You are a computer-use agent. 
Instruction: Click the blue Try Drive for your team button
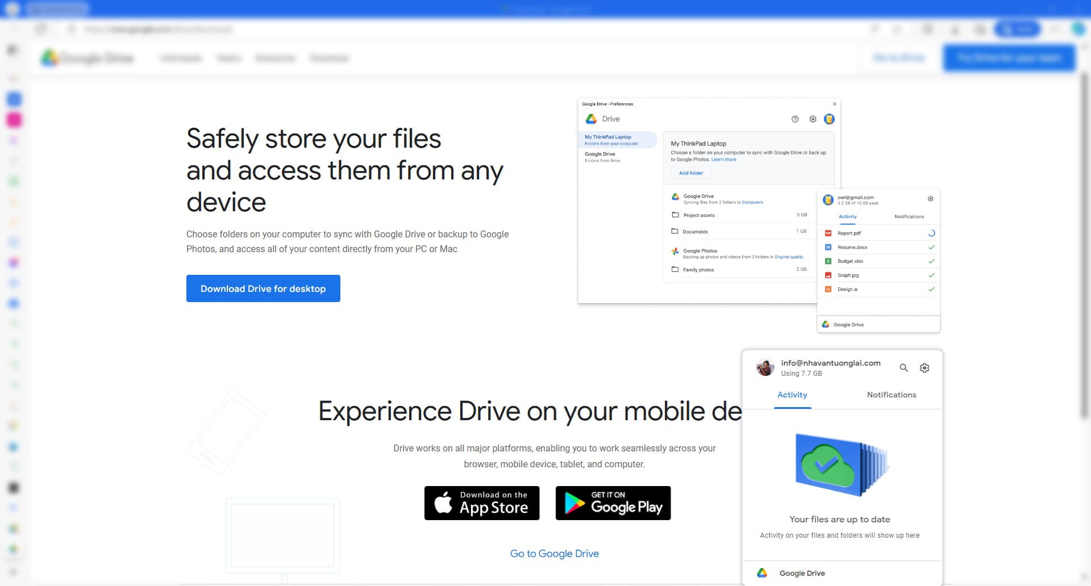1009,58
